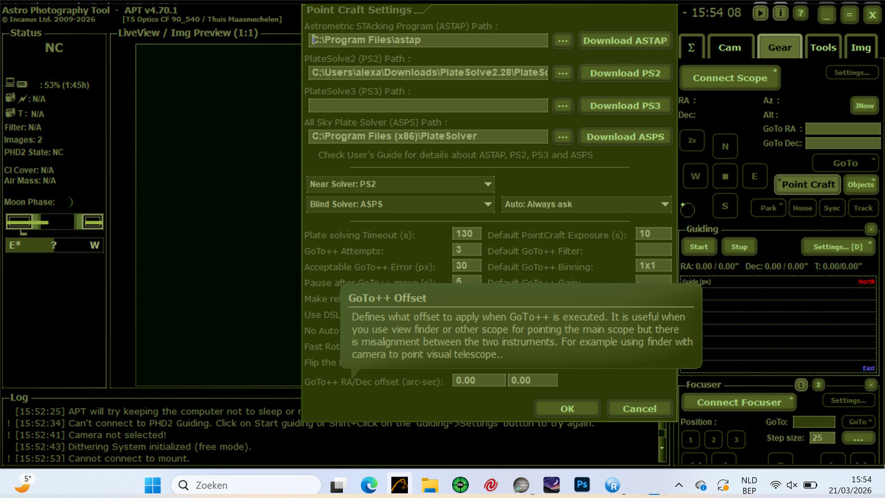Open the info icon in APT's title bar
Screen dimensions: 885x498
pos(781,13)
